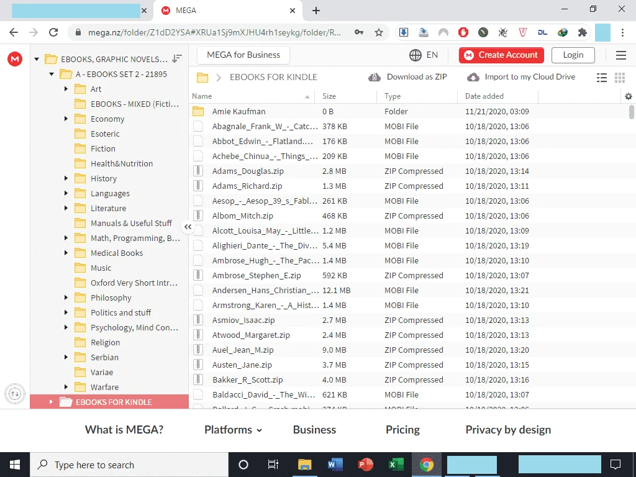The height and width of the screenshot is (477, 636).
Task: Click the browser address bar
Action: (214, 32)
